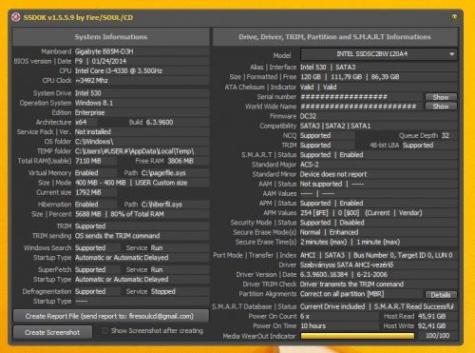This screenshot has width=475, height=353.
Task: Click the SSDOK app icon in title bar
Action: (x=16, y=17)
